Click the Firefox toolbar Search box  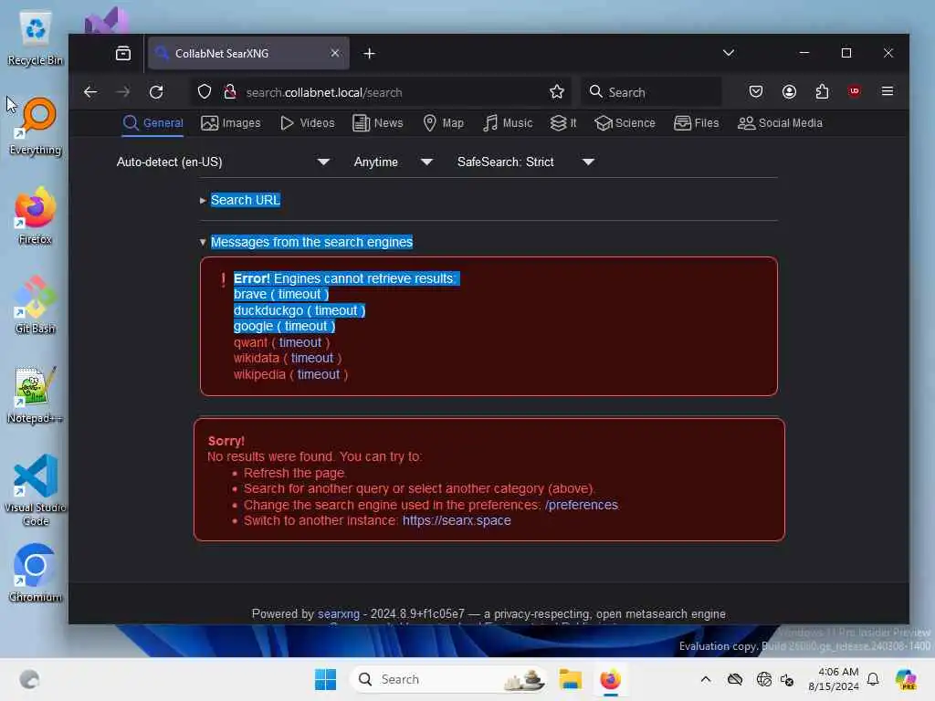[x=651, y=92]
